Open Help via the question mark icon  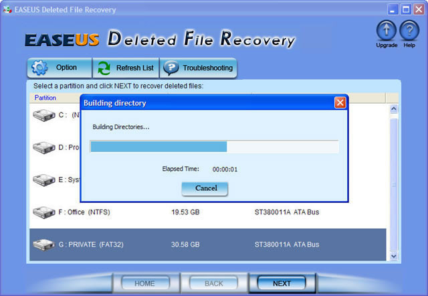click(x=409, y=30)
